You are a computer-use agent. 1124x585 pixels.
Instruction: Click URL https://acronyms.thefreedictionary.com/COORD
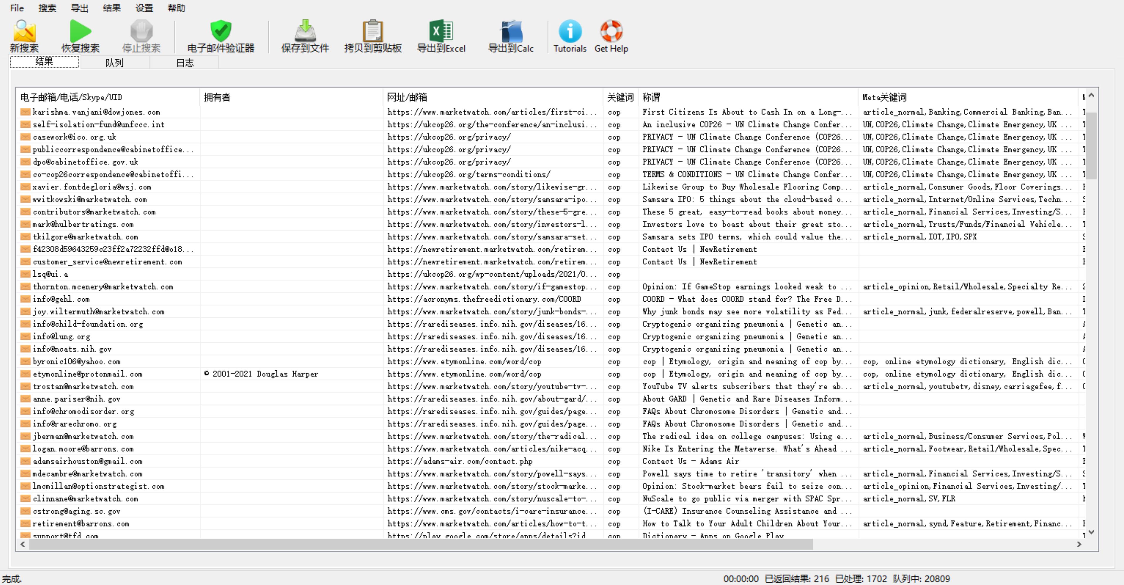(484, 299)
